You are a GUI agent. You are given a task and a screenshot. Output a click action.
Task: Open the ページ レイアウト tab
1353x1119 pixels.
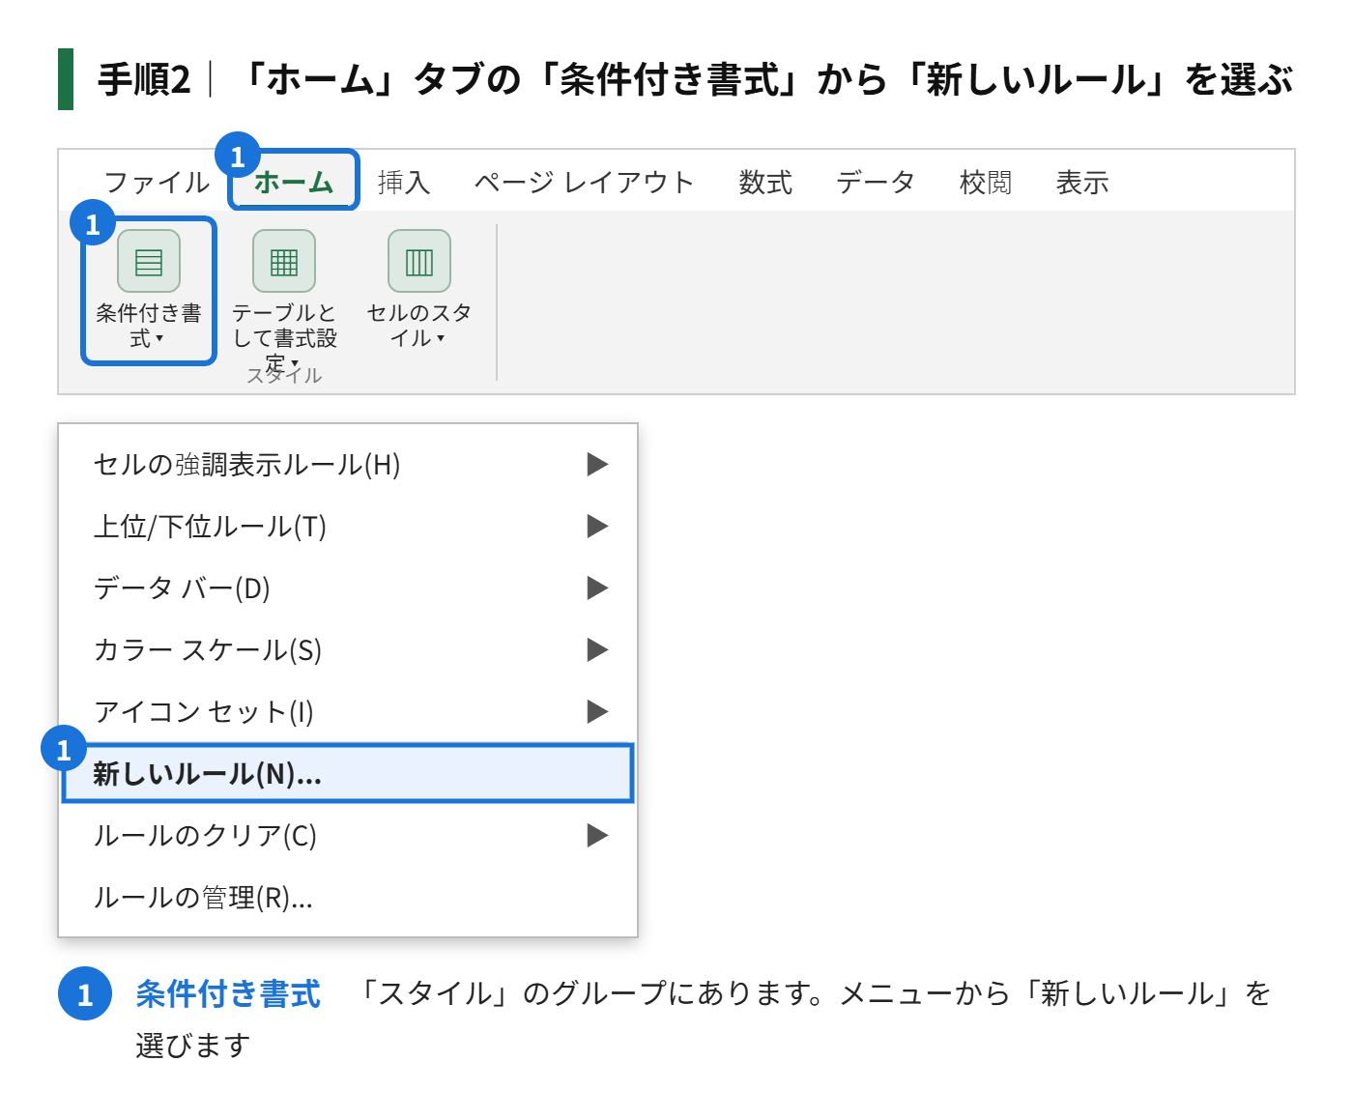[x=584, y=182]
